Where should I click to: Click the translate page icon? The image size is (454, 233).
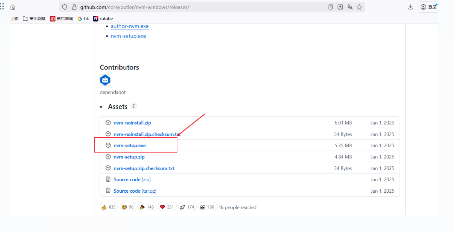point(350,7)
